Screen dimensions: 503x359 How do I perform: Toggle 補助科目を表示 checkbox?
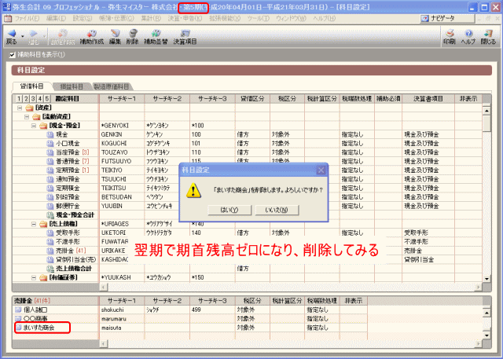(x=13, y=55)
